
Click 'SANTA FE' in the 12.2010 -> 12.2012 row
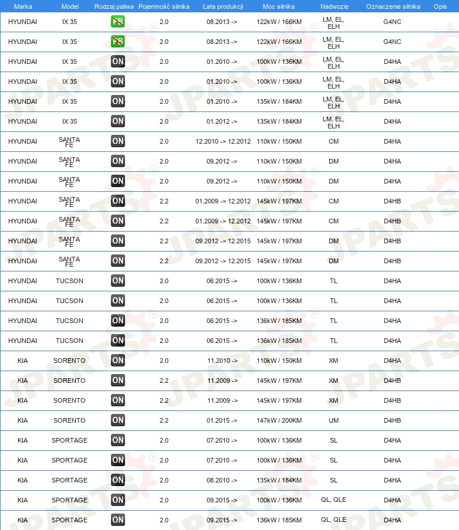tap(69, 142)
